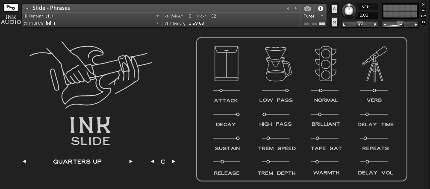Select the previous key before C
Image resolution: width=430 pixels, height=189 pixels.
click(x=153, y=162)
